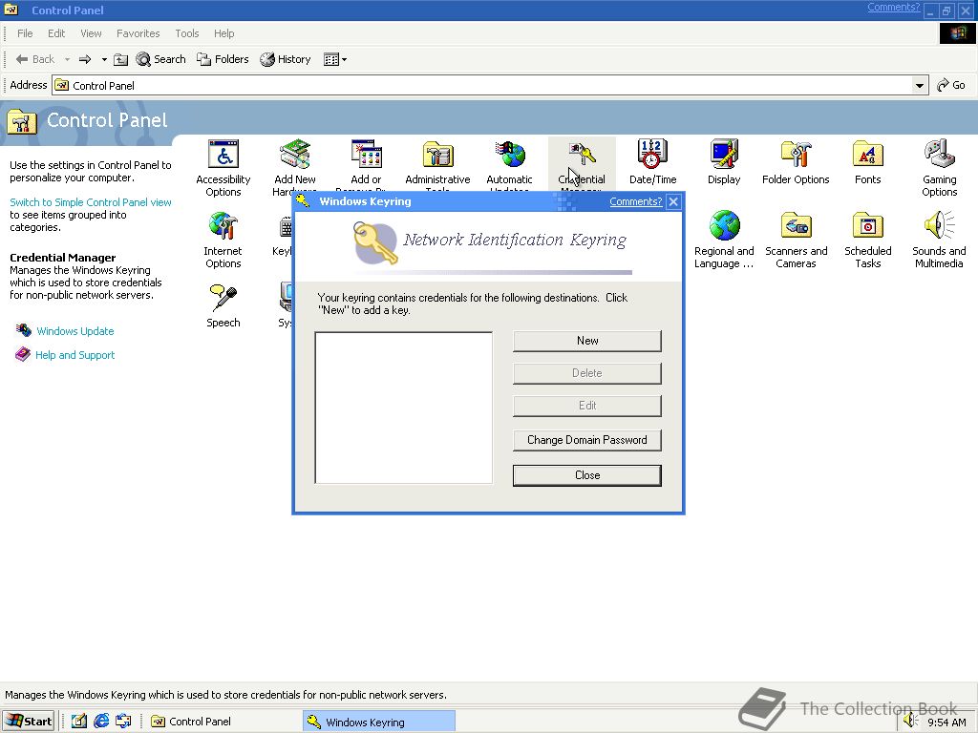Click the 9:54 AM system clock
This screenshot has height=733, width=978.
946,723
